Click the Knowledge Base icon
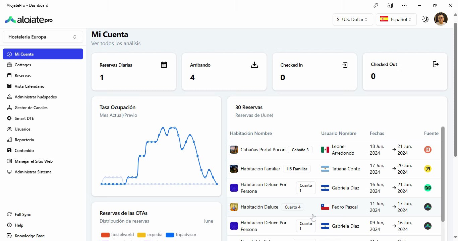The height and width of the screenshot is (241, 458). click(x=9, y=236)
